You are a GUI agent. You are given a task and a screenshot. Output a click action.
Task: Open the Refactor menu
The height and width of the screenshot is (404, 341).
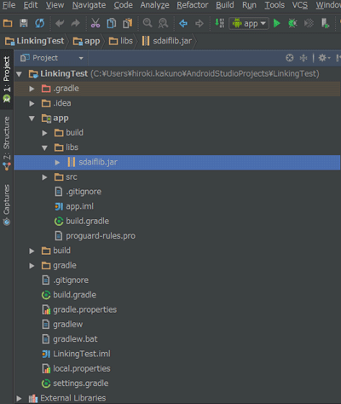coord(193,5)
